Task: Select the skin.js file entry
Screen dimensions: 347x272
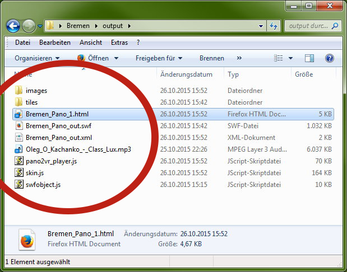Action: 35,173
